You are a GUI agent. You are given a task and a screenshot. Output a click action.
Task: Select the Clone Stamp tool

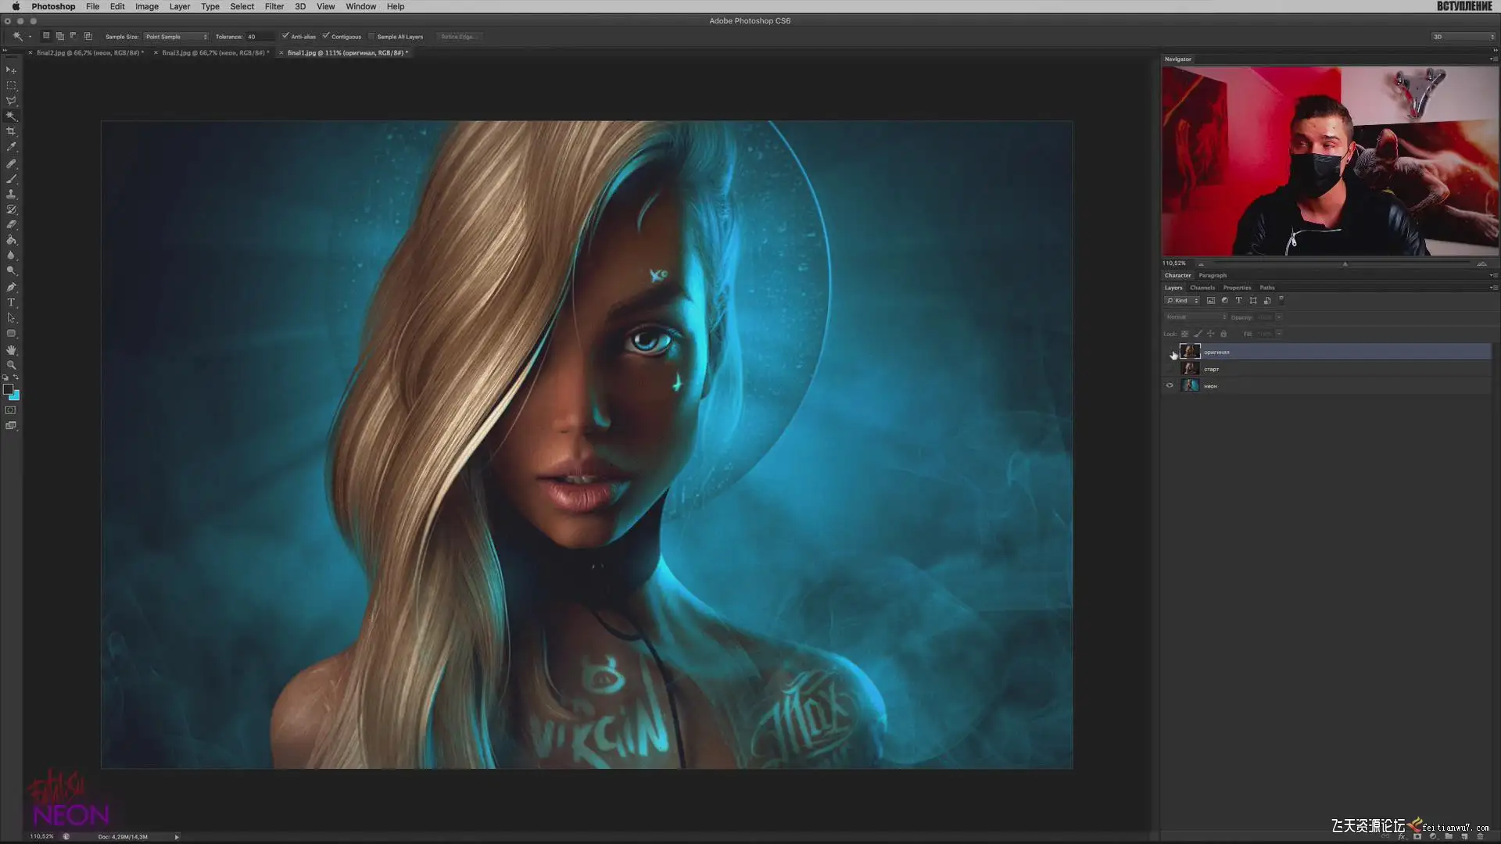click(x=11, y=194)
